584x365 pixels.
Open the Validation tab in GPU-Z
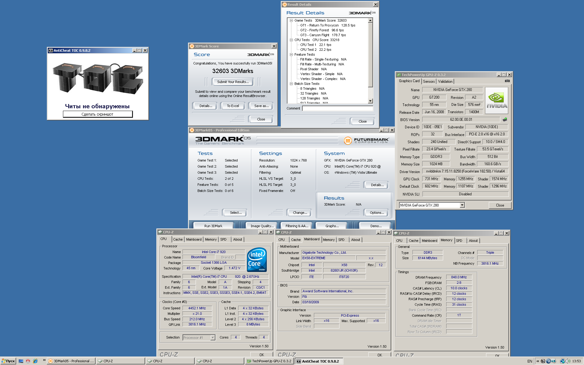[x=445, y=82]
